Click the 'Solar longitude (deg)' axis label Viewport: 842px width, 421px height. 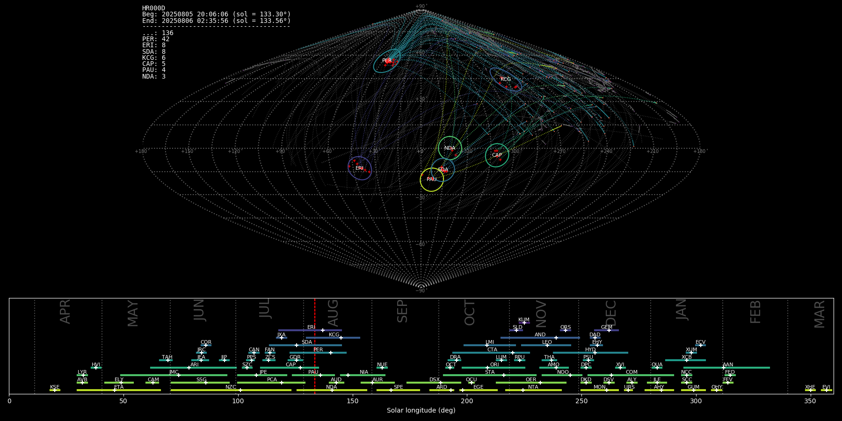[x=421, y=410]
